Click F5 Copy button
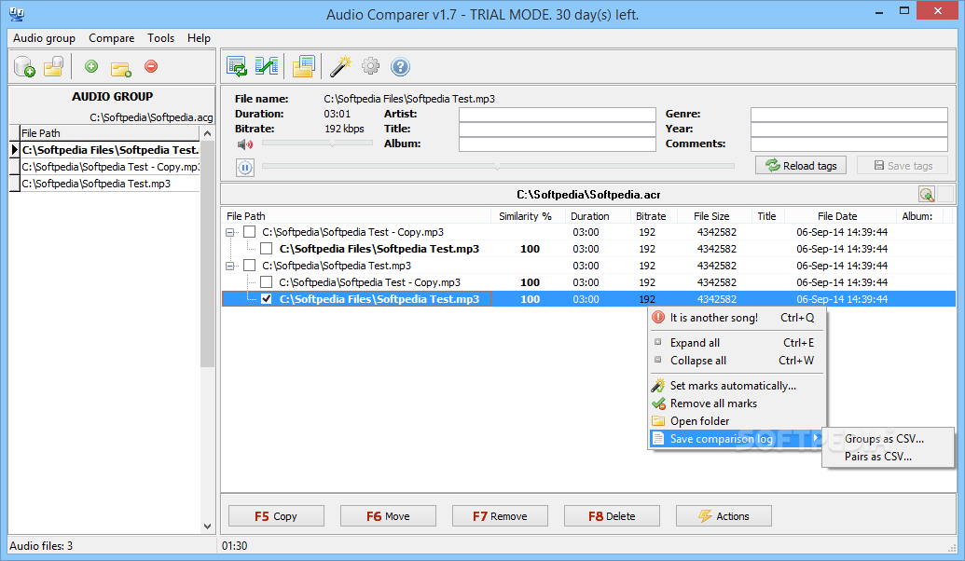The height and width of the screenshot is (561, 965). (x=276, y=516)
